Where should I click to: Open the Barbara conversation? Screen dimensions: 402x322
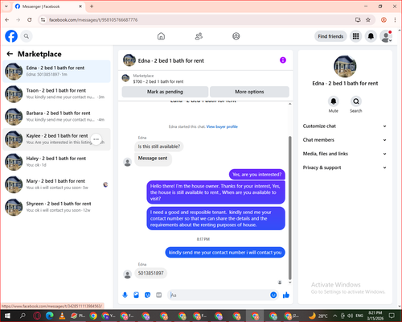click(x=56, y=117)
